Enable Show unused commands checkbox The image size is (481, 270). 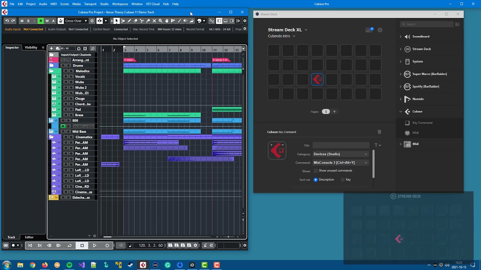click(x=316, y=171)
